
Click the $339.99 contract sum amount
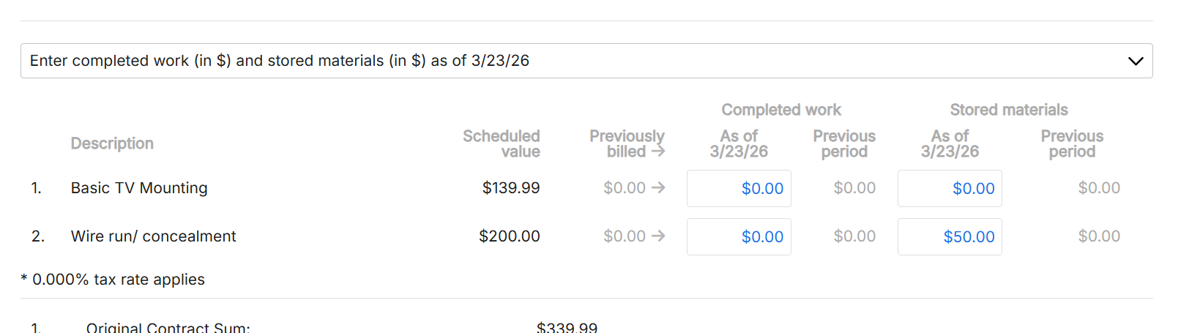pos(567,328)
